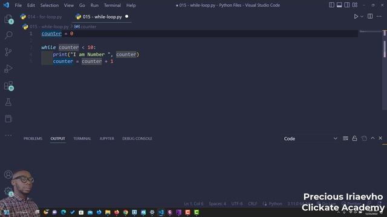Open the Code output channel dropdown
Screen dimensions: 387x217
[x=310, y=139]
